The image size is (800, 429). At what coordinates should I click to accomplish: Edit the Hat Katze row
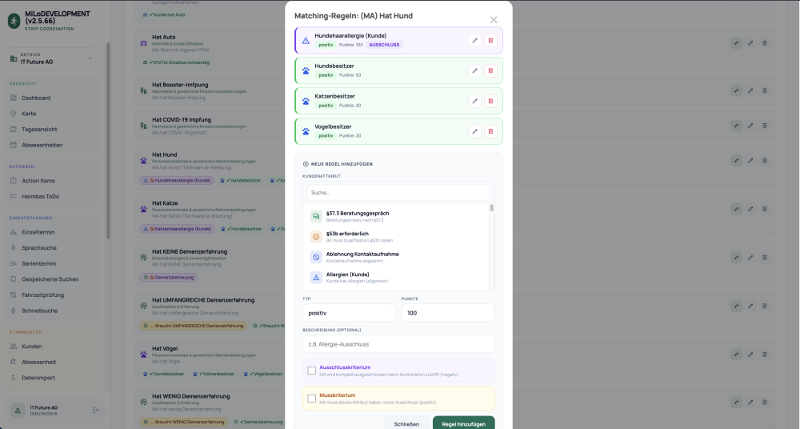coord(750,209)
